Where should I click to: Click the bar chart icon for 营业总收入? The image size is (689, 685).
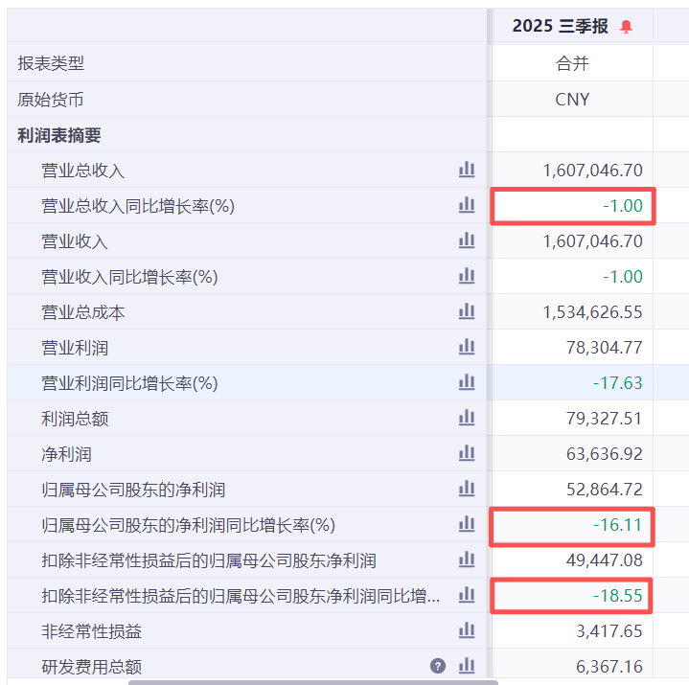(467, 171)
